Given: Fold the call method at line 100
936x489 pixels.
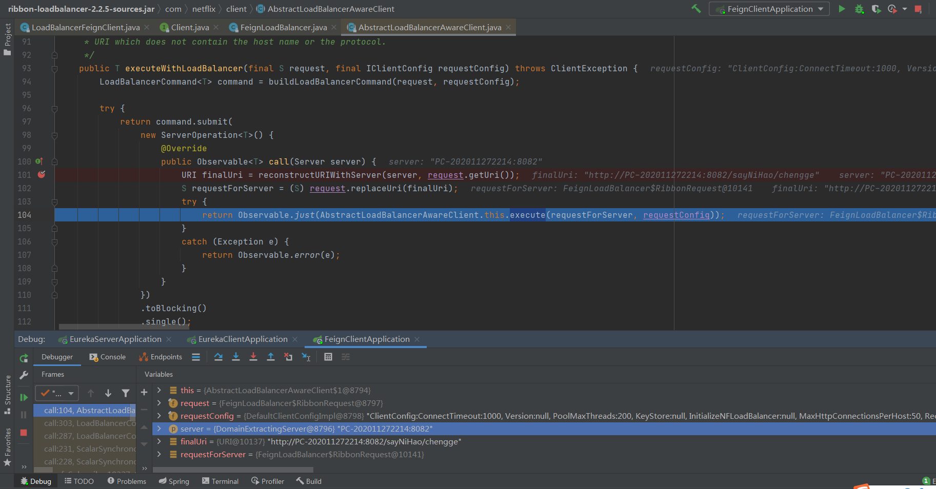Looking at the screenshot, I should coord(54,161).
